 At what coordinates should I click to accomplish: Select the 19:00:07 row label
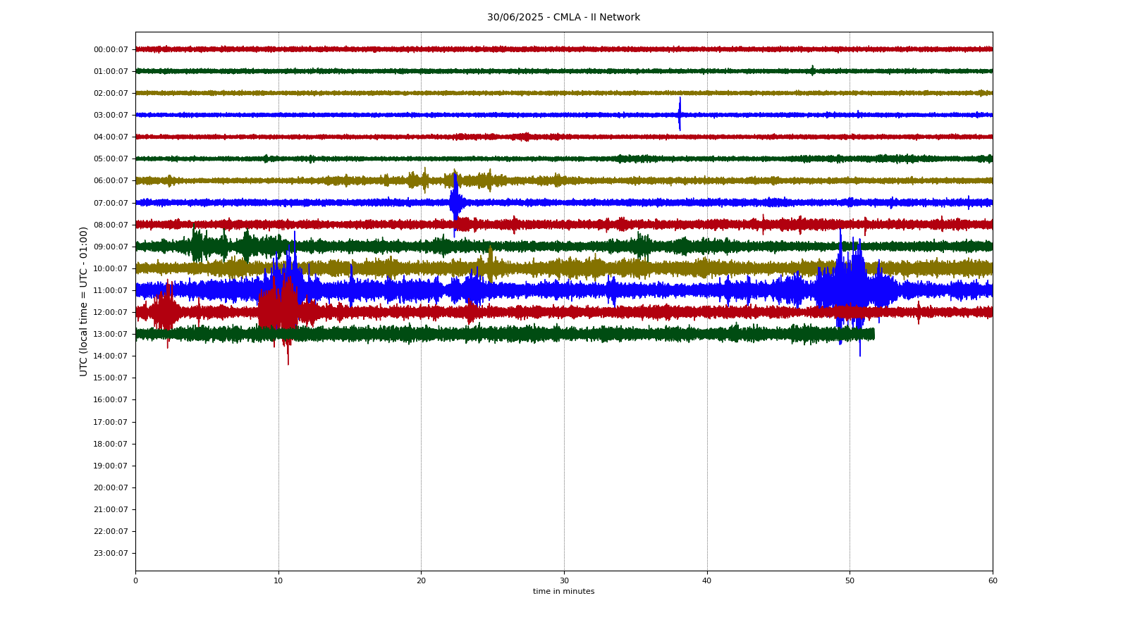(111, 466)
